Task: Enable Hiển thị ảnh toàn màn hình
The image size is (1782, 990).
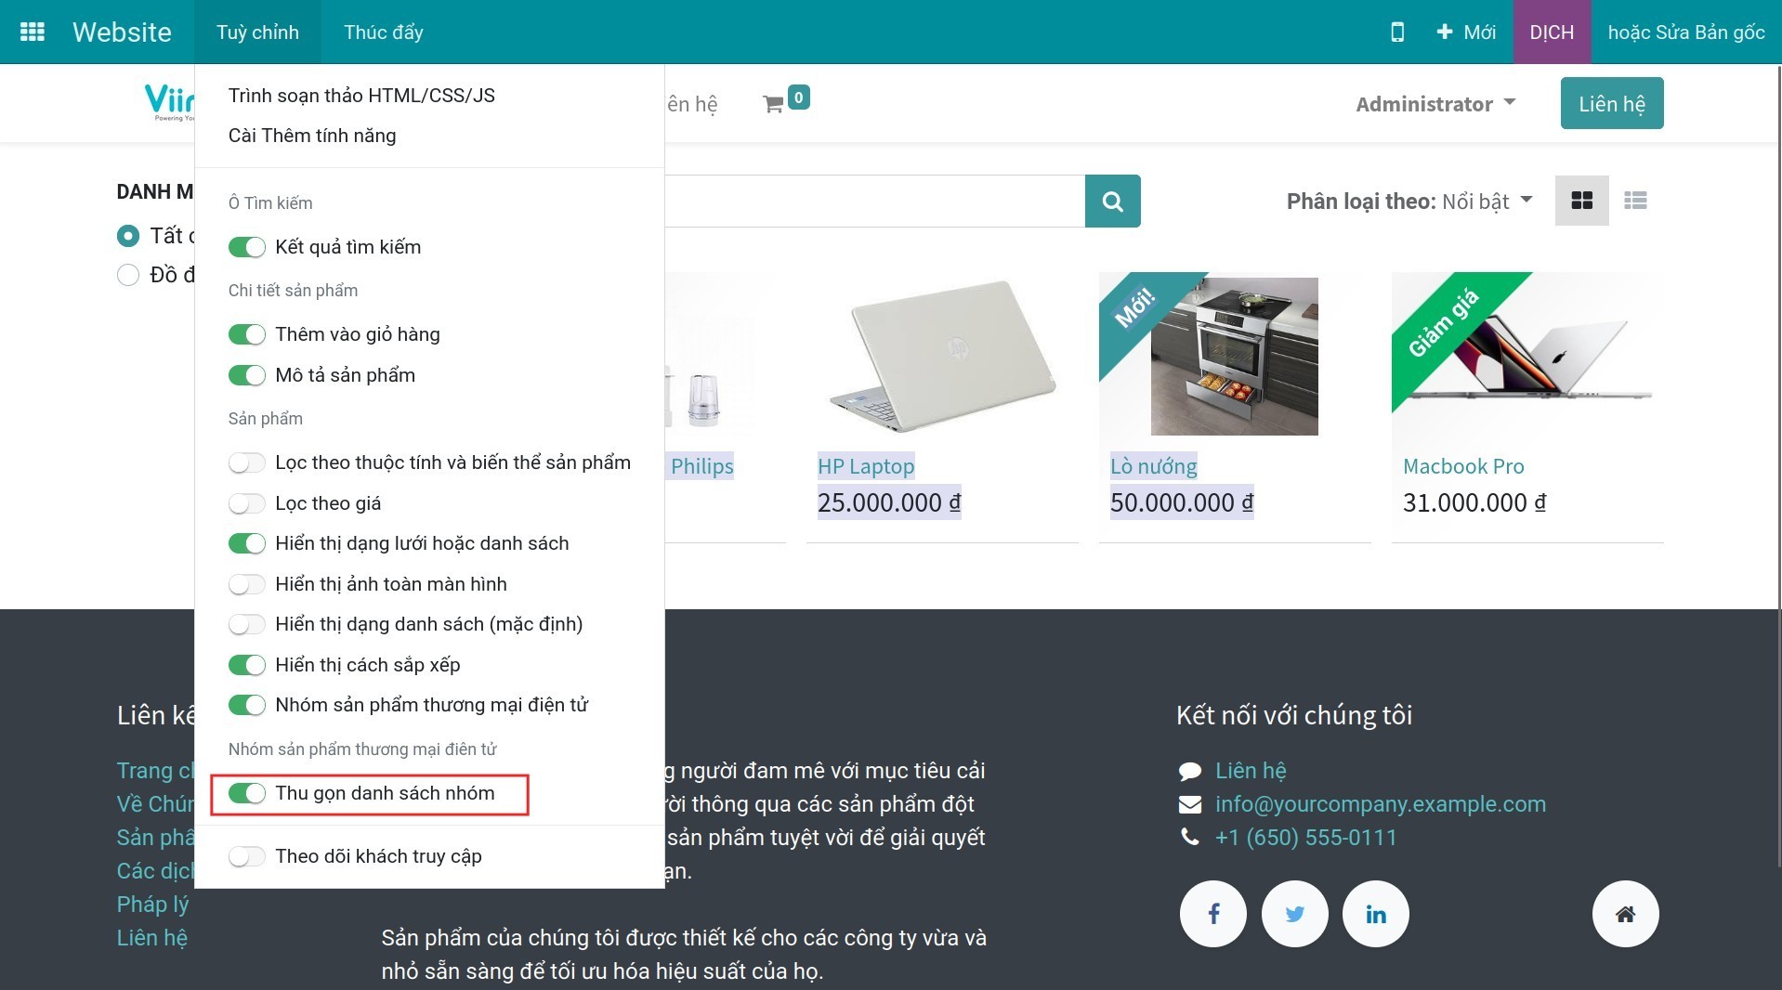Action: pos(247,584)
